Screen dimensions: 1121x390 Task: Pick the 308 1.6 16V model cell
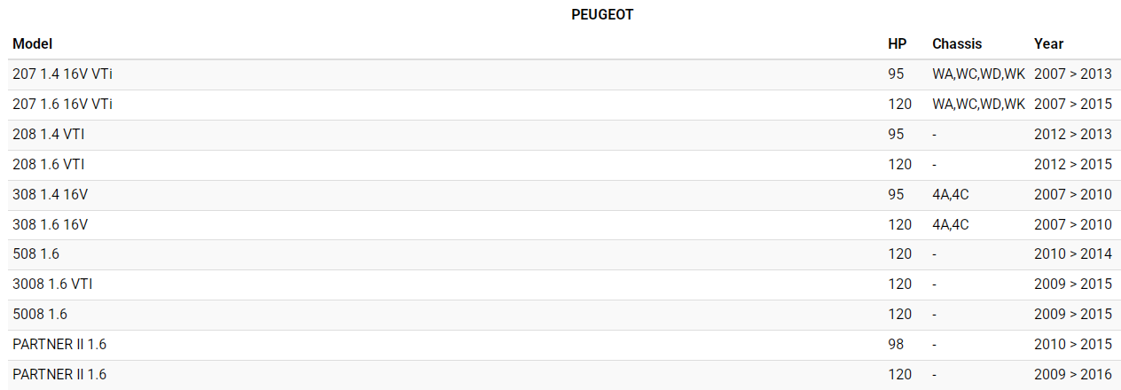(x=51, y=225)
